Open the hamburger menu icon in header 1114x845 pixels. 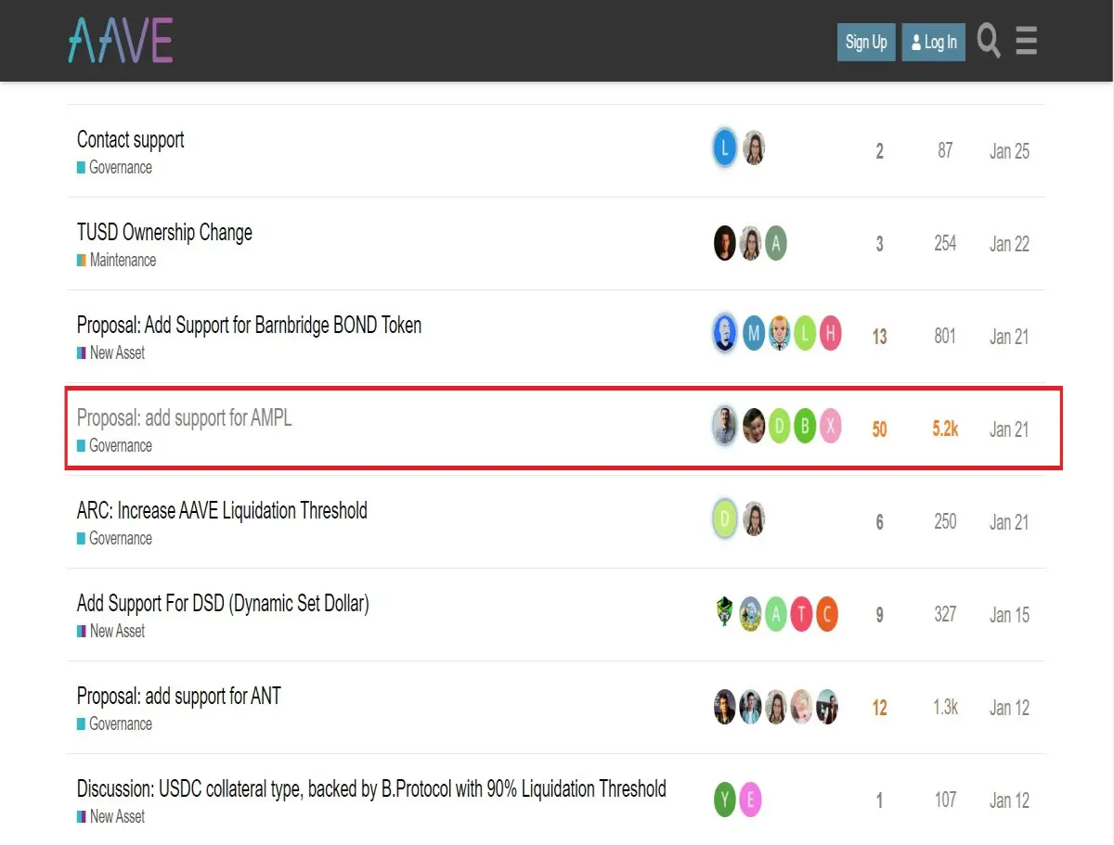coord(1026,42)
